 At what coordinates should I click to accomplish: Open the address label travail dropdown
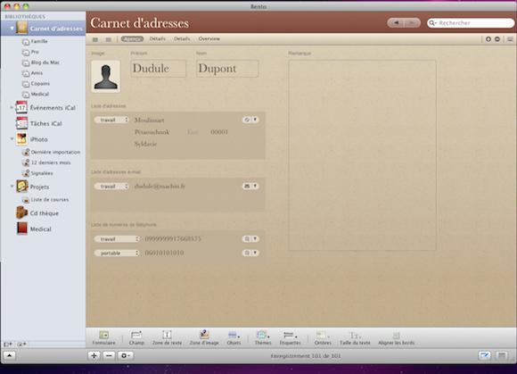[x=111, y=120]
